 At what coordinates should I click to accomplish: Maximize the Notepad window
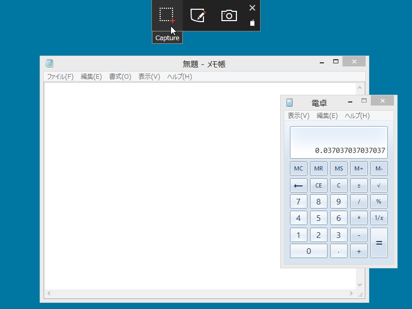[x=336, y=61]
